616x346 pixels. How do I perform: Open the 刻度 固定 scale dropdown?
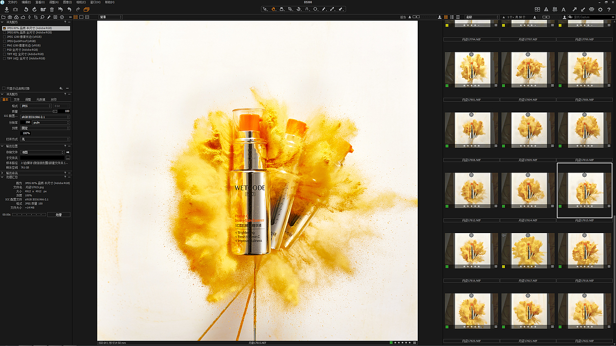pos(45,128)
